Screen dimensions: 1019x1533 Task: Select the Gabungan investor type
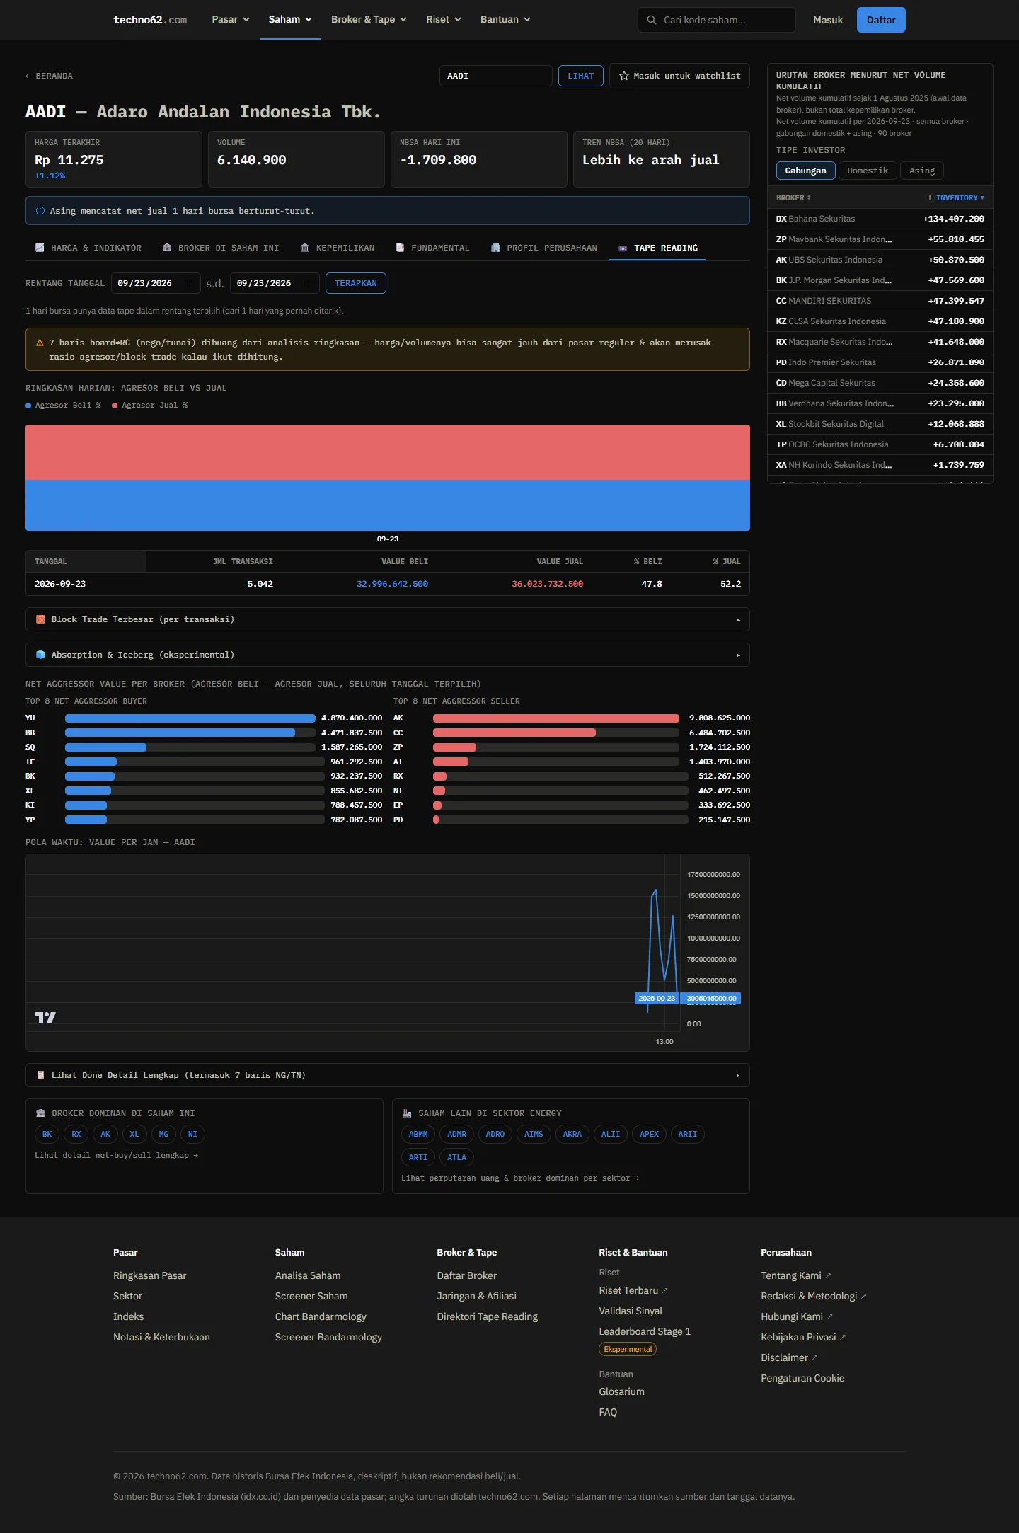[x=805, y=171]
